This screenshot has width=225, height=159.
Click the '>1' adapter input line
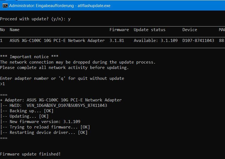pos(2,84)
